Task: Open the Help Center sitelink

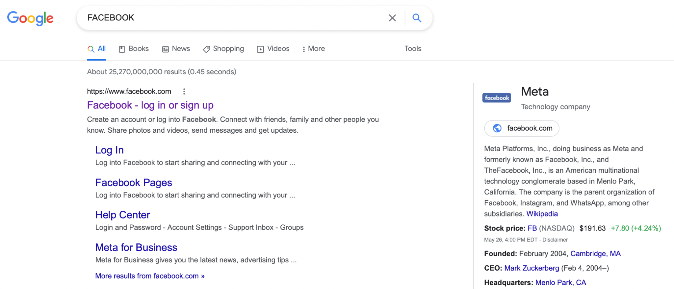Action: 122,215
